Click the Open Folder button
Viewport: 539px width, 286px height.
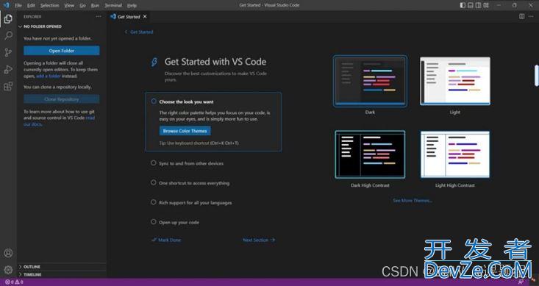coord(62,51)
